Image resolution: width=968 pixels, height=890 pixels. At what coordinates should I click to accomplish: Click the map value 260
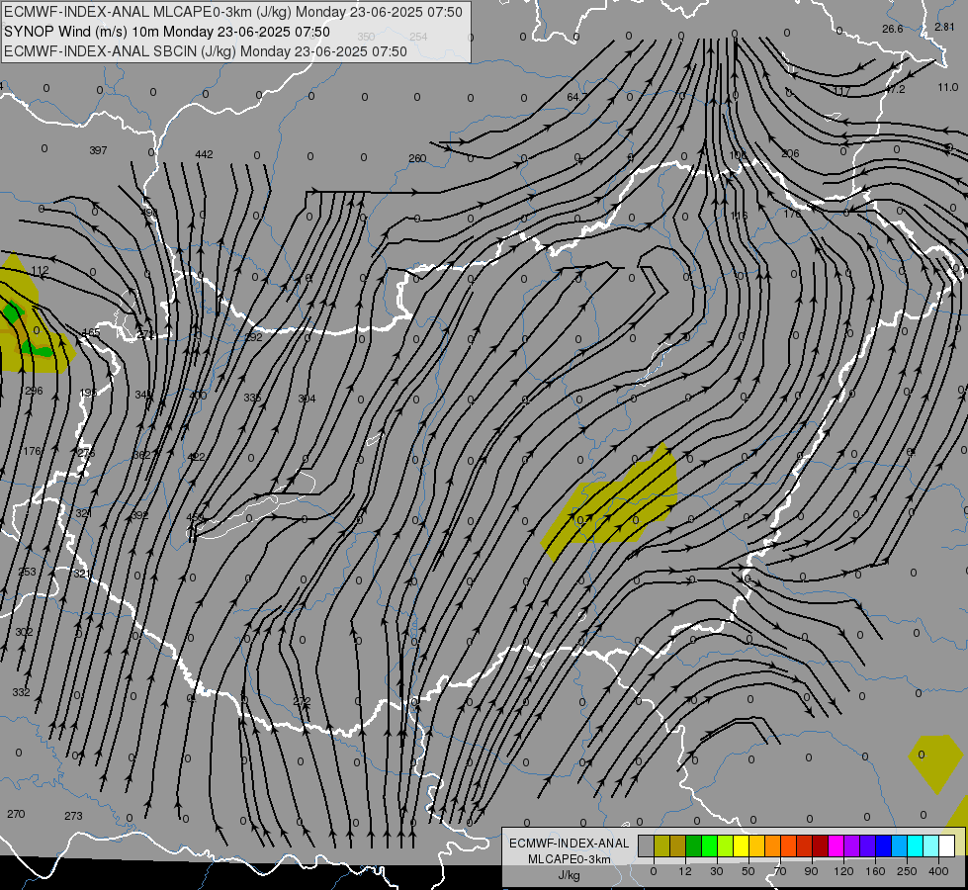pos(417,158)
